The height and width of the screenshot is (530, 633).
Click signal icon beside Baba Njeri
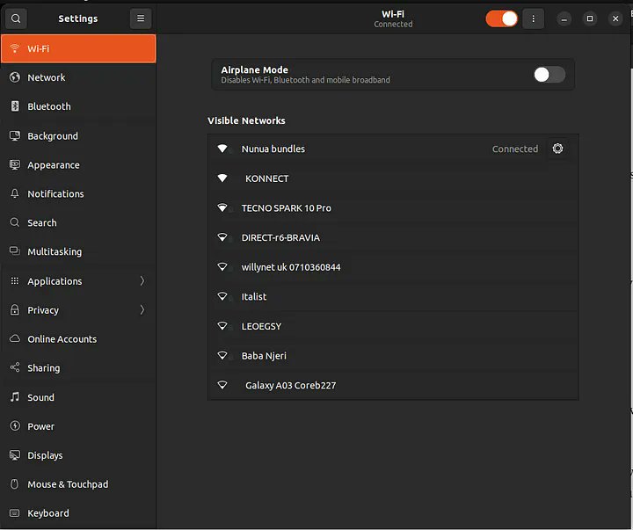222,355
